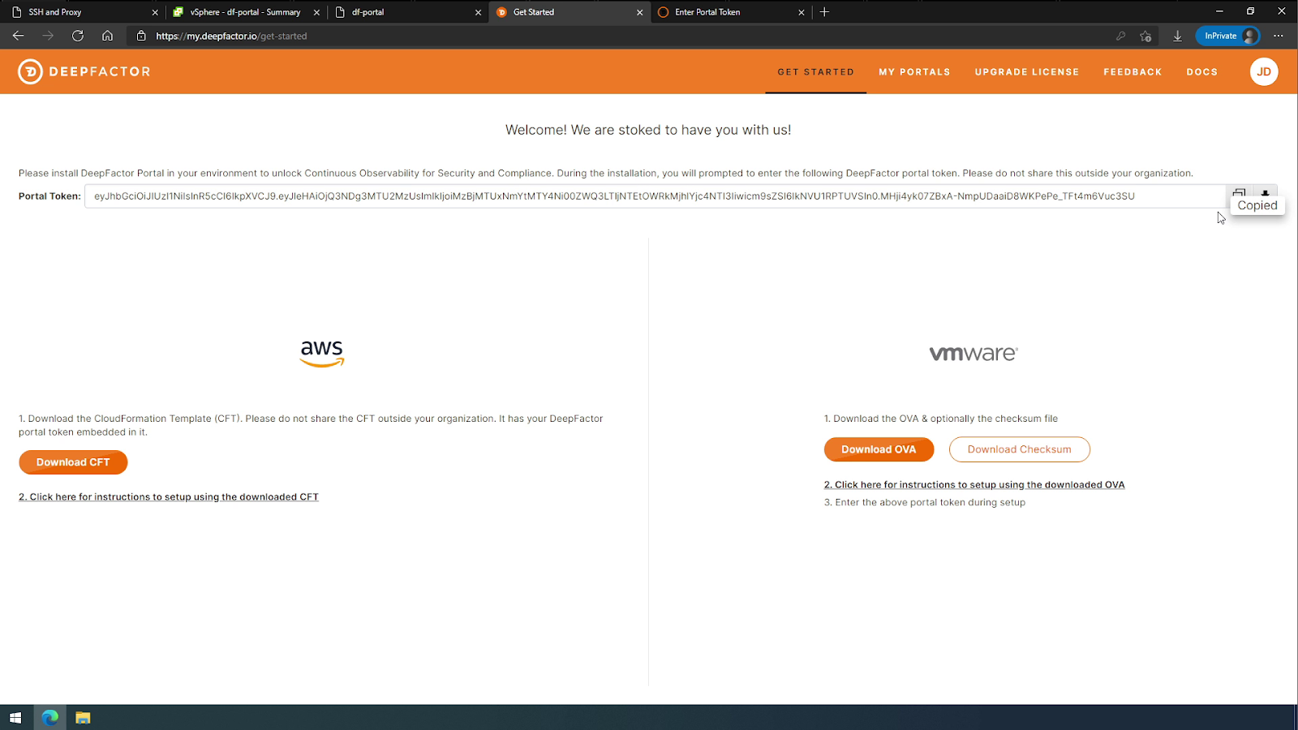Switch to vSphere df-portal Summary tab

(x=245, y=12)
